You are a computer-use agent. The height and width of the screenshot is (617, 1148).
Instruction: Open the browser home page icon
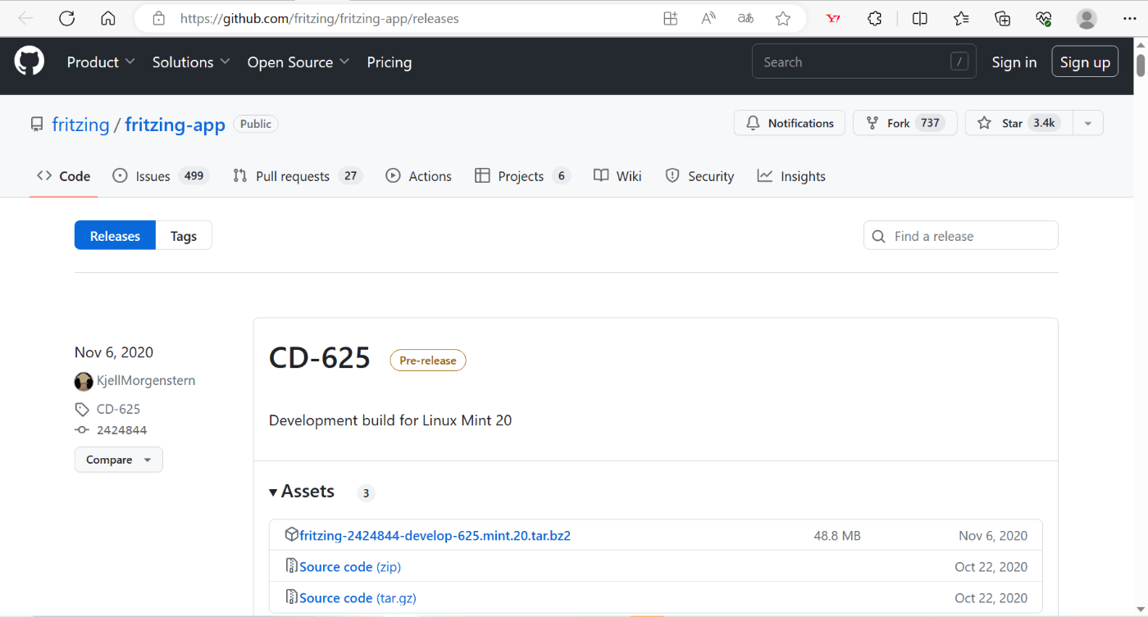pos(107,18)
